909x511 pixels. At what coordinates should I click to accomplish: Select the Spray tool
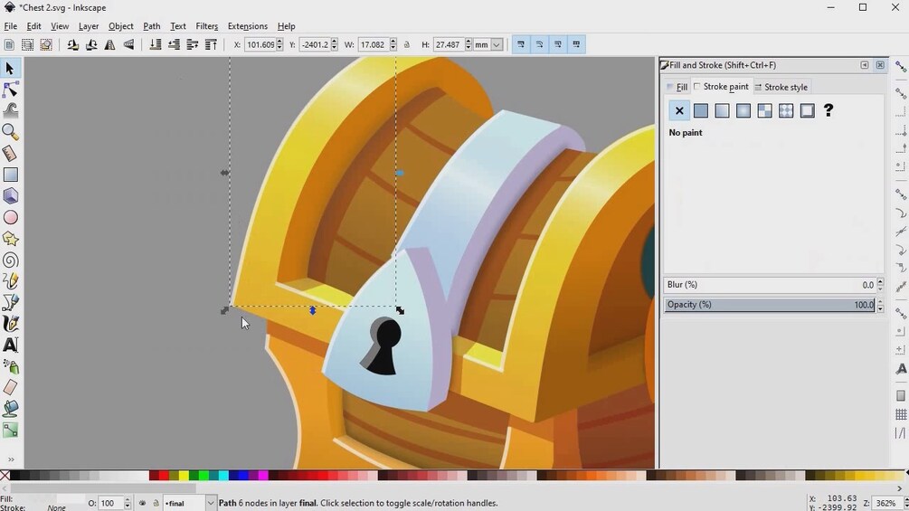click(x=10, y=366)
